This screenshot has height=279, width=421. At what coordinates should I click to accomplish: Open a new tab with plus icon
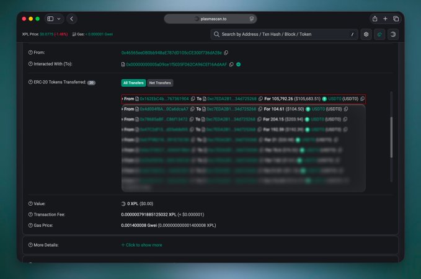click(385, 19)
